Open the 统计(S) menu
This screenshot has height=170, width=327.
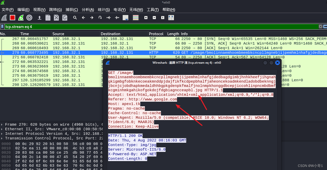[104, 10]
